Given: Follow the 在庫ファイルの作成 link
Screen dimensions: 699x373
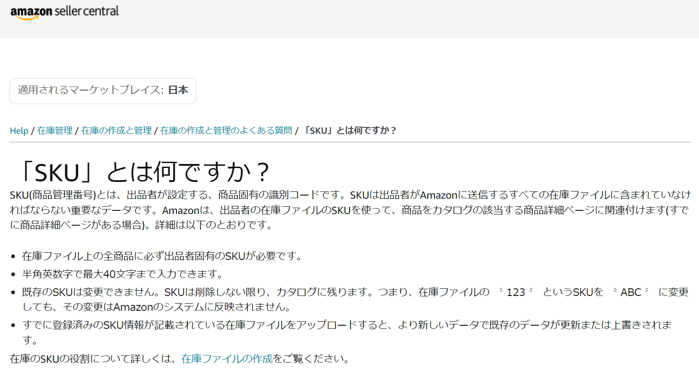Looking at the screenshot, I should [227, 359].
